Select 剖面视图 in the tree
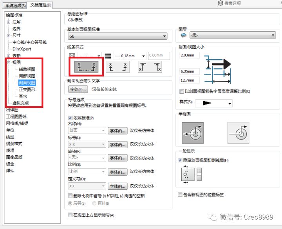The height and width of the screenshot is (229, 282). click(x=27, y=83)
